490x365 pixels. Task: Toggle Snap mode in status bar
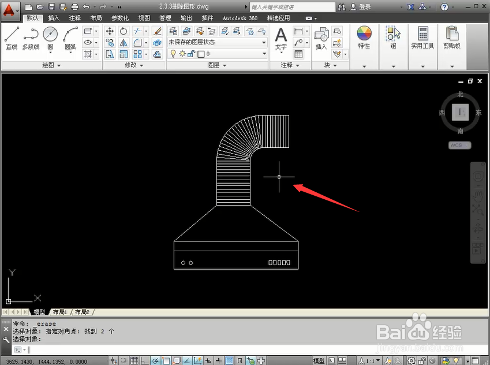[124, 360]
